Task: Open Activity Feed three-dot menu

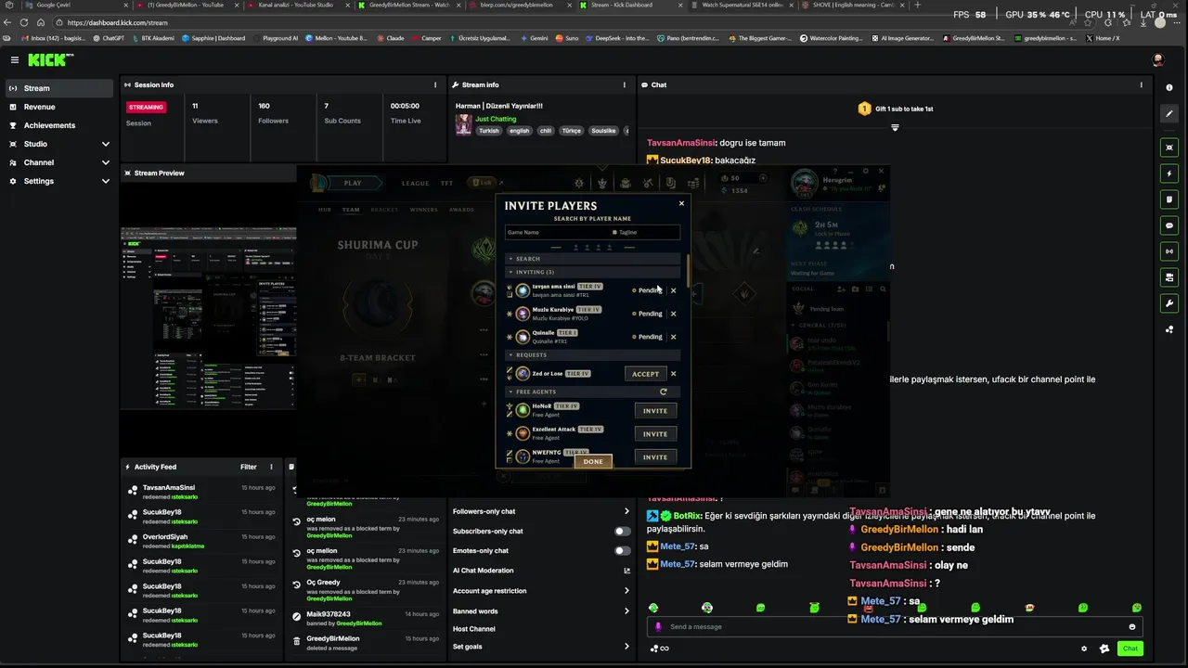Action: coord(272,467)
